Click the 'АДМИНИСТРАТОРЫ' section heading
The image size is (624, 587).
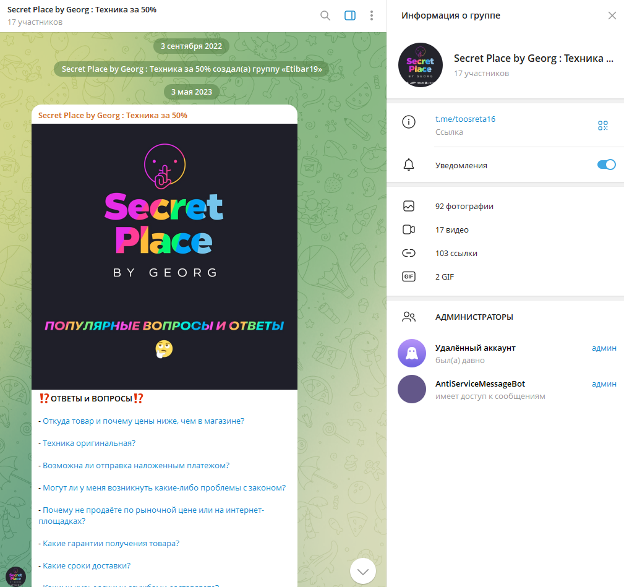(x=474, y=317)
